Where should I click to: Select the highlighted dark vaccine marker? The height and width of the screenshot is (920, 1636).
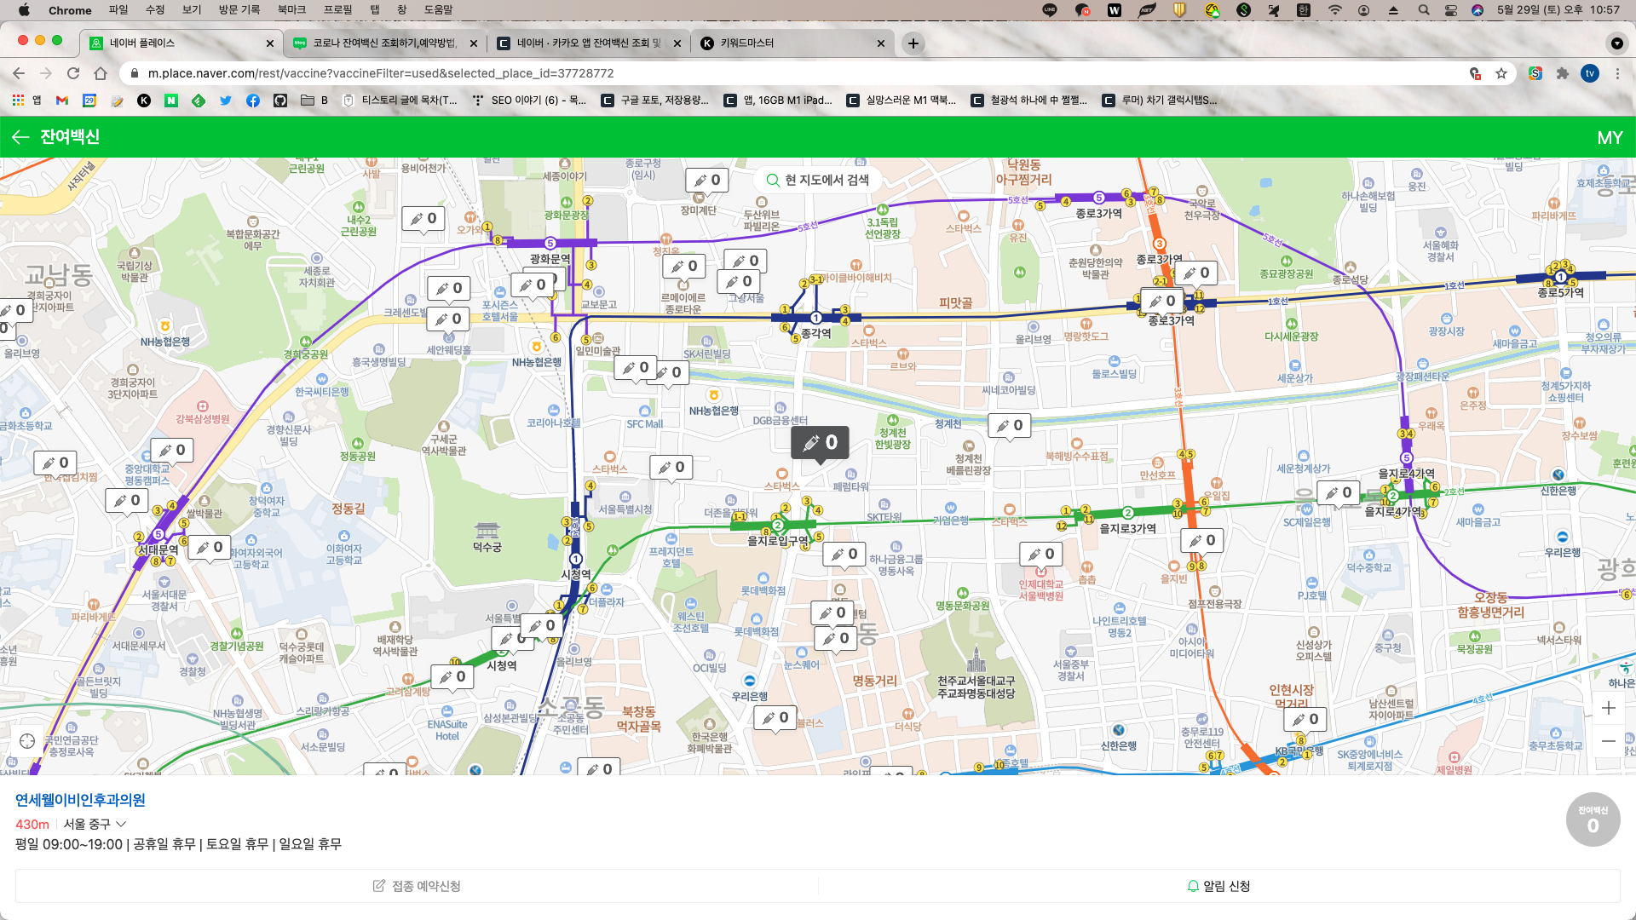tap(820, 443)
